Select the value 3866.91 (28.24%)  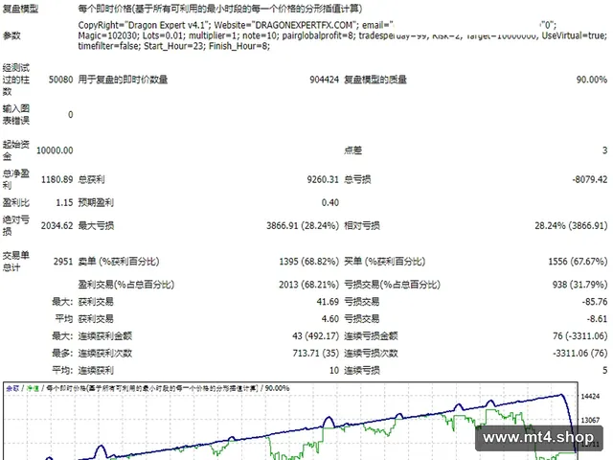point(303,226)
